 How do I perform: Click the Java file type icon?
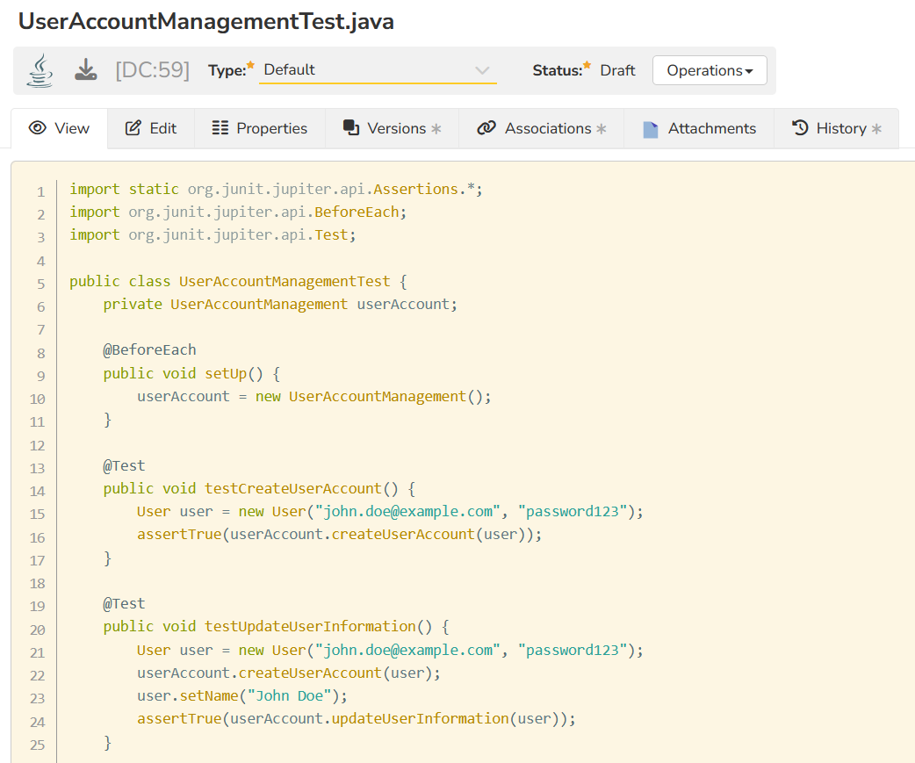[40, 70]
